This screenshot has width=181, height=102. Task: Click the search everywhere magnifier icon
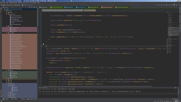(x=180, y=5)
